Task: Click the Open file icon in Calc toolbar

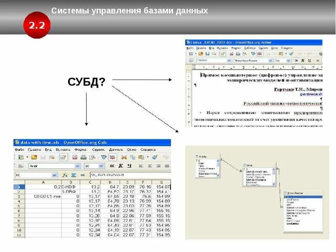Action: (34, 157)
